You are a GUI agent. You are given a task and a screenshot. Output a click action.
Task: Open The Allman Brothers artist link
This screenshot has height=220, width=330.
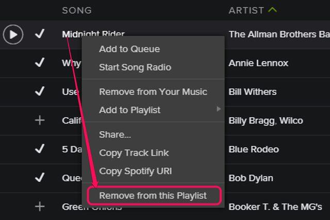[x=278, y=35]
